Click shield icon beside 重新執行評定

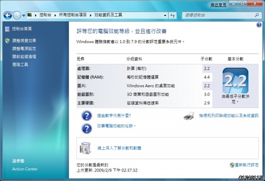pyautogui.click(x=232, y=165)
